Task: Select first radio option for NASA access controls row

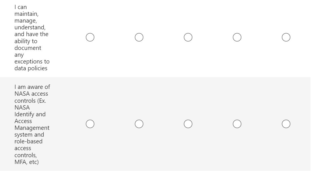Action: [90, 124]
